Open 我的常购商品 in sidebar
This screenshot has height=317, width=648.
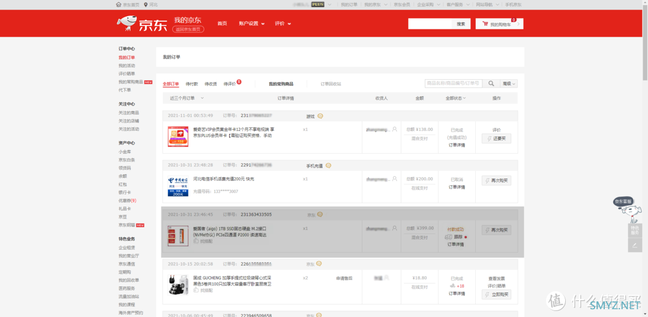click(x=131, y=82)
